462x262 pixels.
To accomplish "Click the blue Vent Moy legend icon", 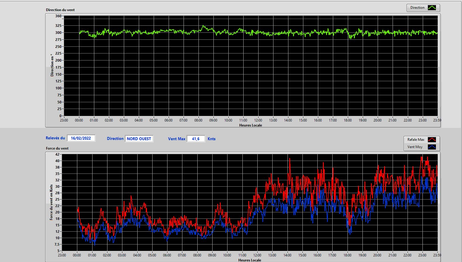I will click(432, 147).
